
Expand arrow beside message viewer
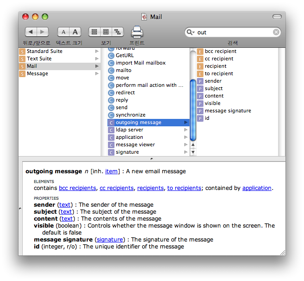pyautogui.click(x=186, y=144)
